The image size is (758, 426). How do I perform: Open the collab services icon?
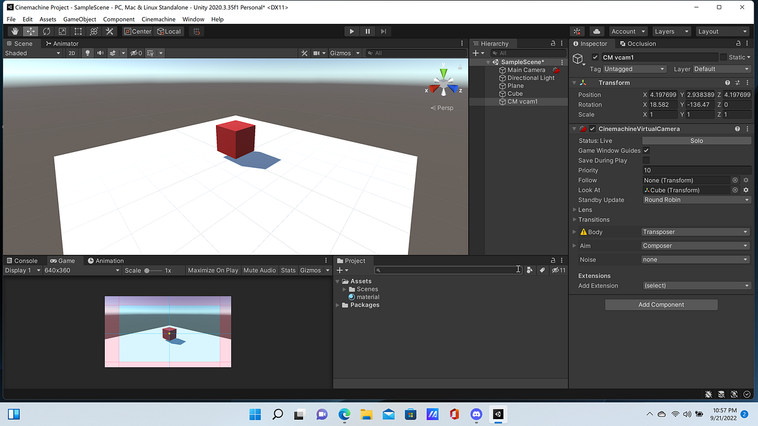(578, 31)
